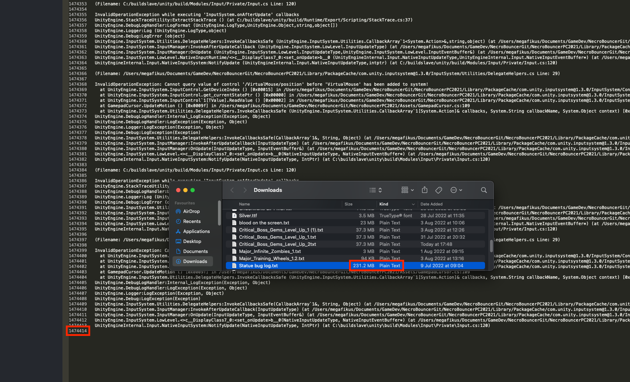Select file Major_Training_Wheels_1.2.txt
Image resolution: width=630 pixels, height=382 pixels.
(355, 259)
